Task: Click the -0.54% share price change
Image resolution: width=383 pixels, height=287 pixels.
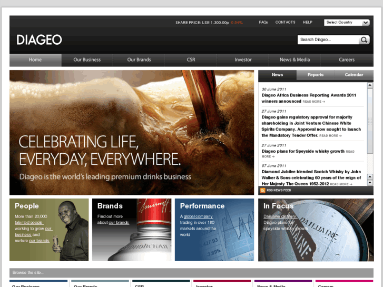Action: pyautogui.click(x=237, y=23)
